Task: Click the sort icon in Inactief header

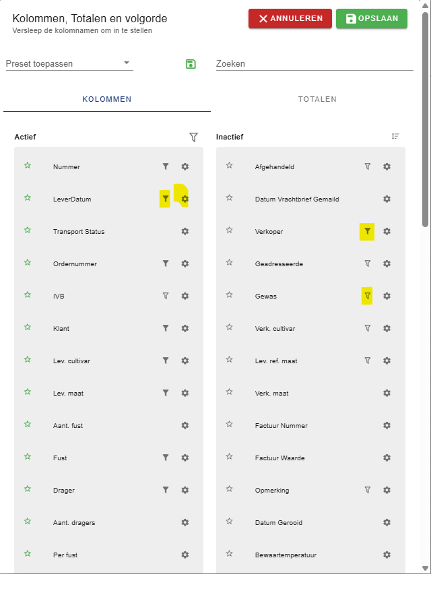Action: tap(395, 137)
